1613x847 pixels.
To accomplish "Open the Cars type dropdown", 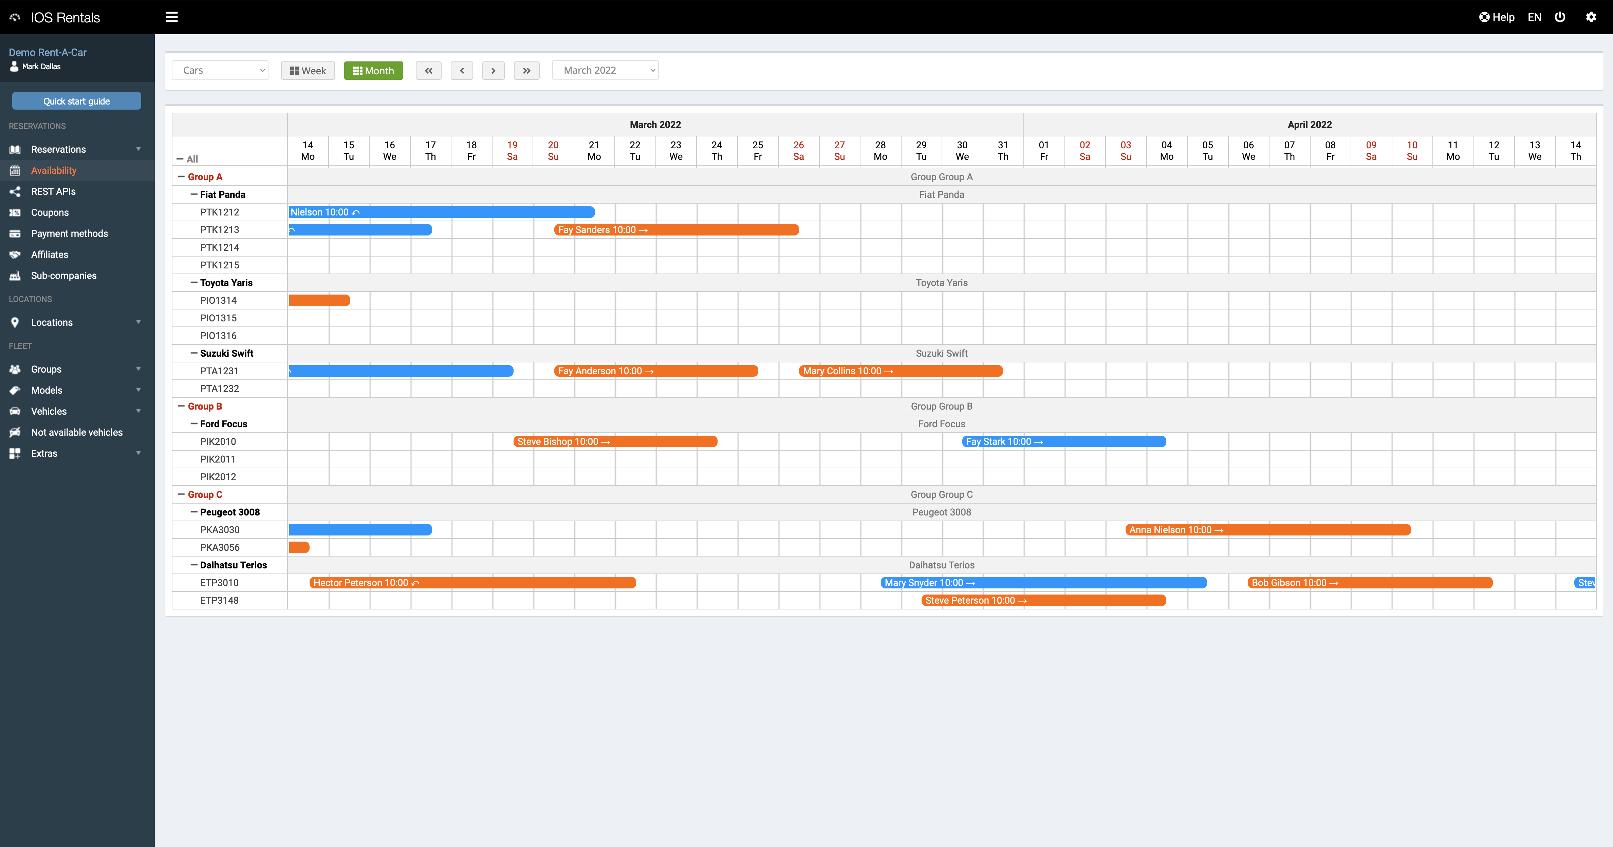I will click(x=220, y=71).
